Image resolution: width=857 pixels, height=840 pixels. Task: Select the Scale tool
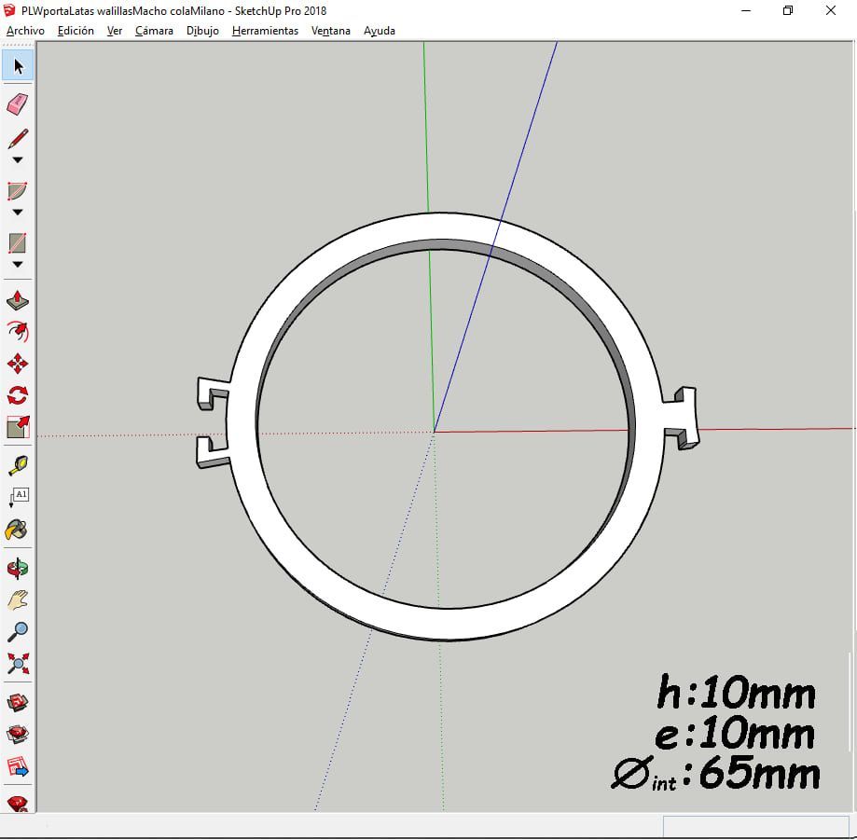pos(18,427)
